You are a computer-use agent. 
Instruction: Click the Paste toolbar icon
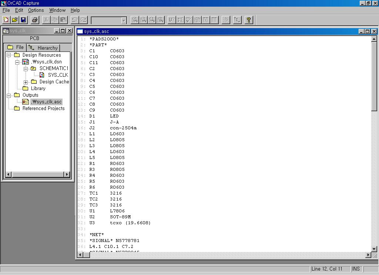click(x=63, y=20)
